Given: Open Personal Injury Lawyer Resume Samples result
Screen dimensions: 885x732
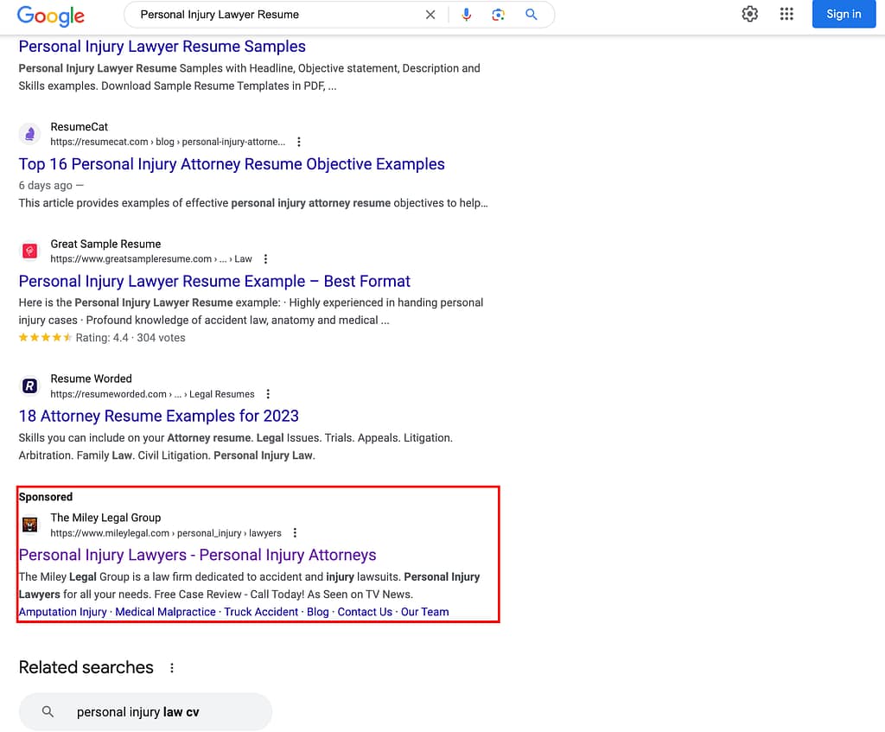Looking at the screenshot, I should tap(162, 47).
